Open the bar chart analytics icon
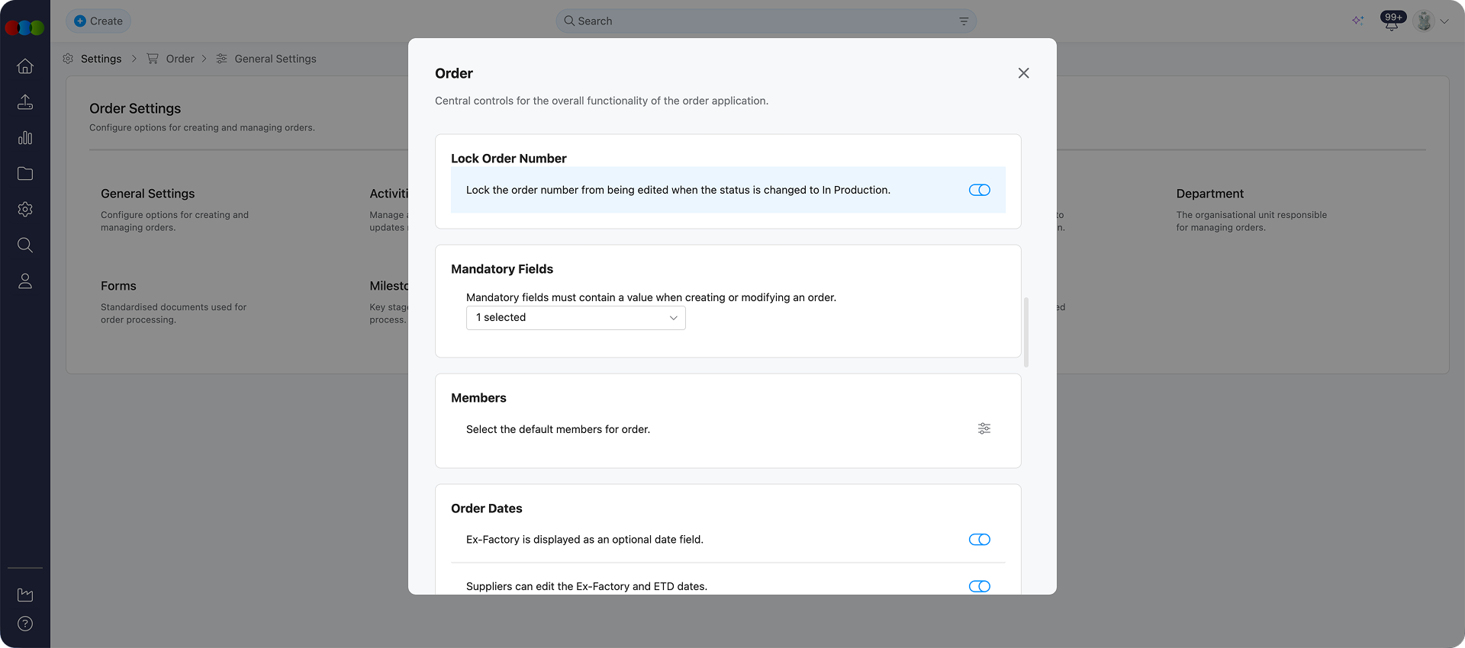The width and height of the screenshot is (1465, 648). click(x=25, y=138)
